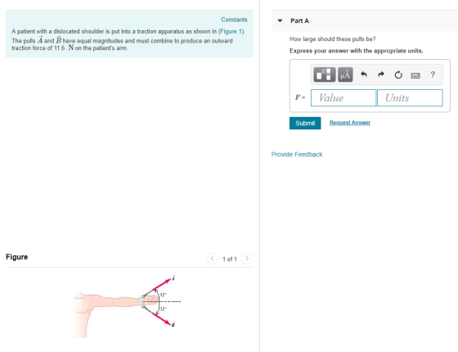This screenshot has width=458, height=352.
Task: Open the Constants link
Action: [234, 20]
